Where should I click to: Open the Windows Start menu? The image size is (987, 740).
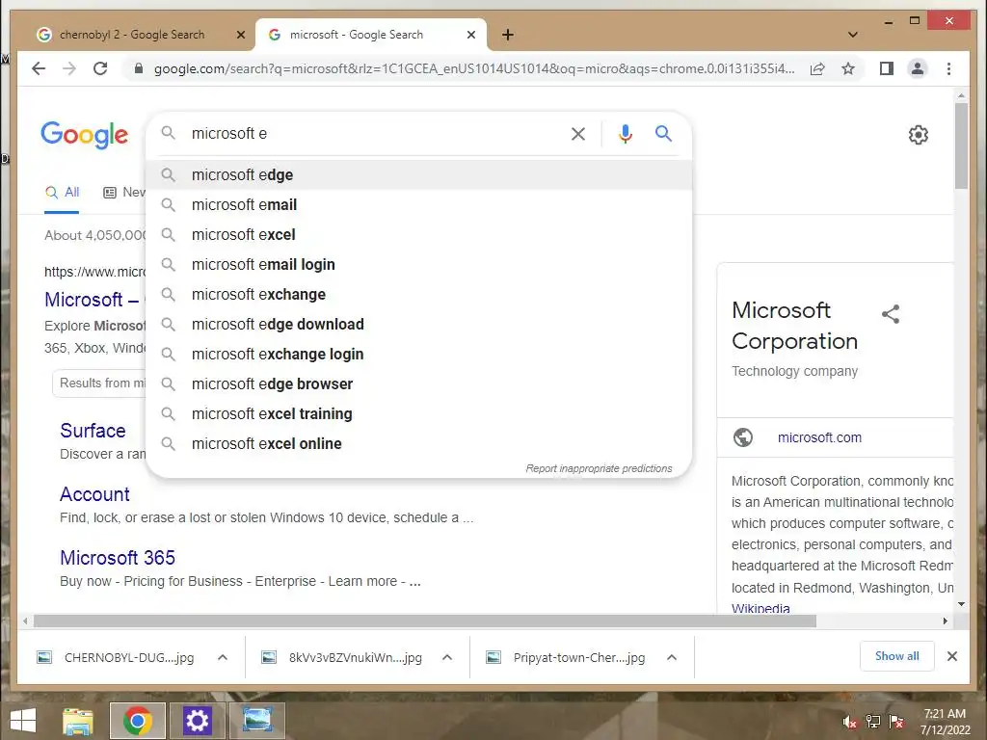[23, 721]
